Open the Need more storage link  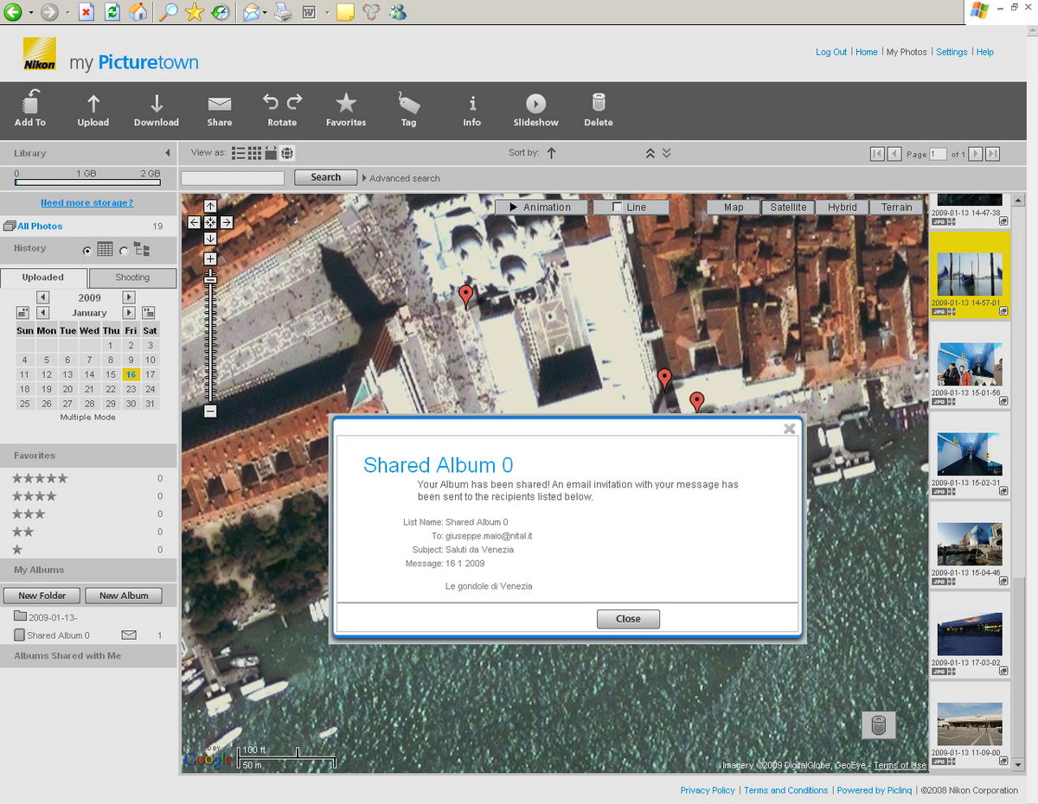87,202
